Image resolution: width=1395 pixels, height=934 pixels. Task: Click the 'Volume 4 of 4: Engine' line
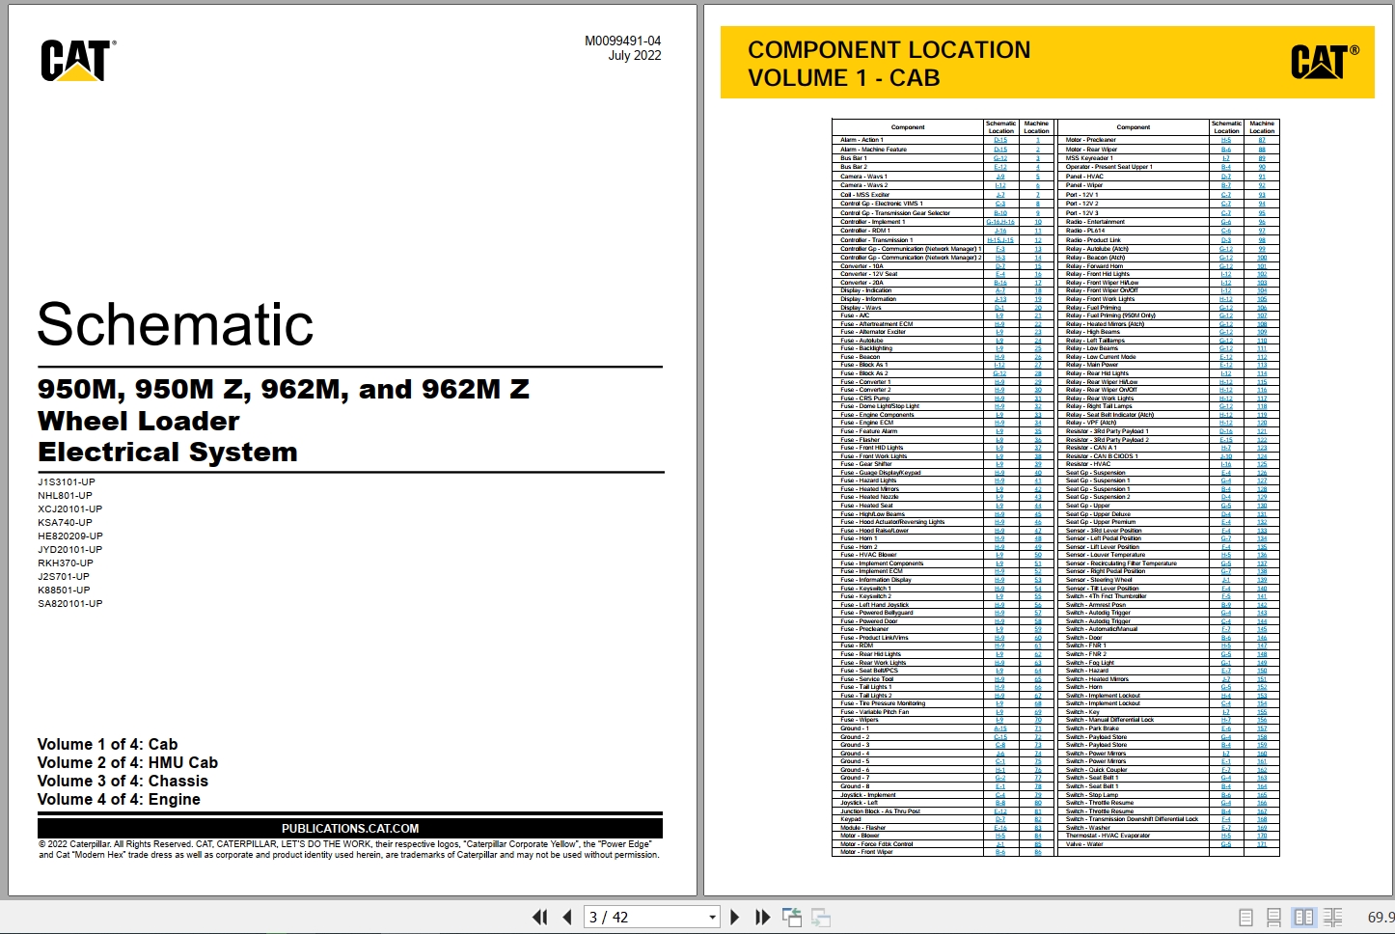119,799
